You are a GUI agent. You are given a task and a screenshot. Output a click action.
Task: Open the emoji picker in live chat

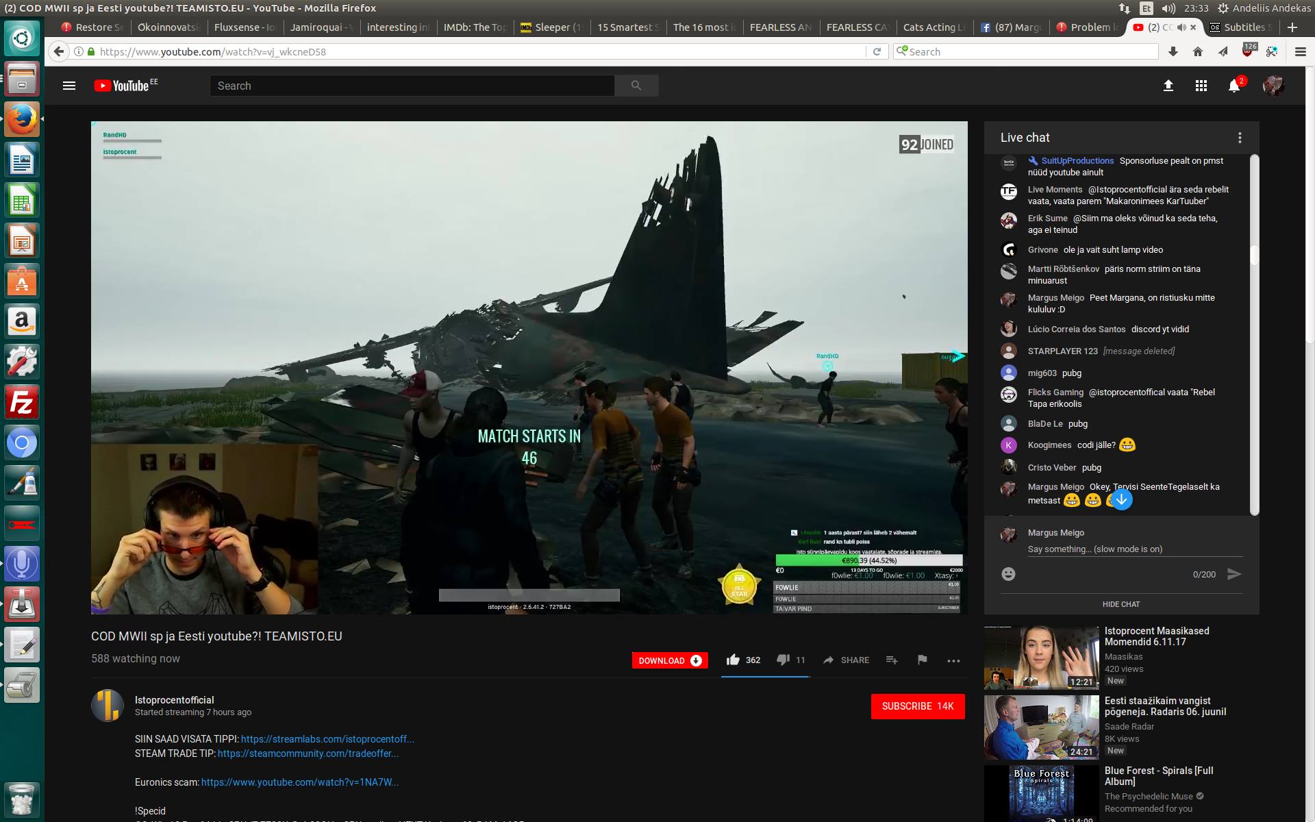click(1009, 574)
